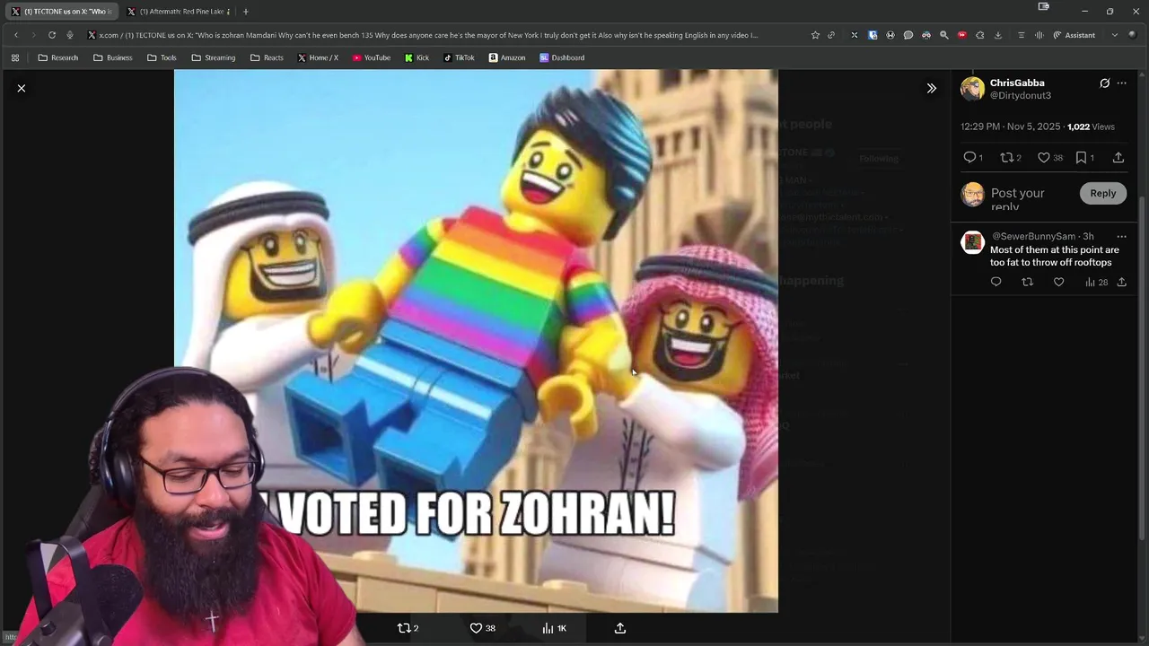The height and width of the screenshot is (646, 1149).
Task: Open the Tools bookmarks folder
Action: pos(161,57)
